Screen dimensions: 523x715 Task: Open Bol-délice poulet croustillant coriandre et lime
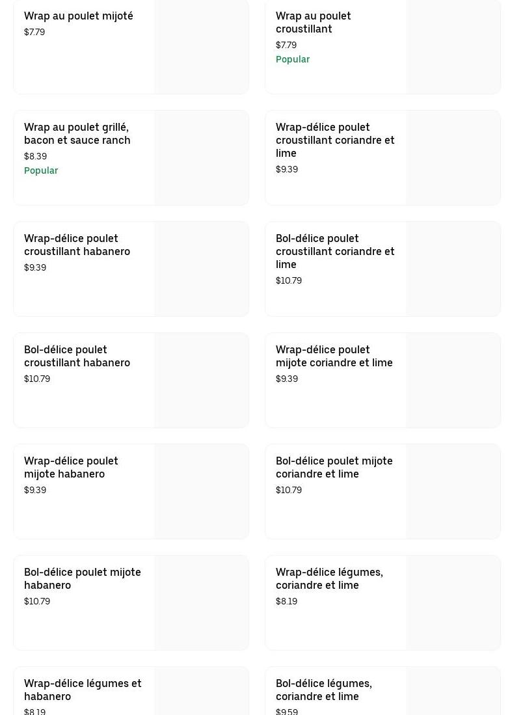[335, 251]
